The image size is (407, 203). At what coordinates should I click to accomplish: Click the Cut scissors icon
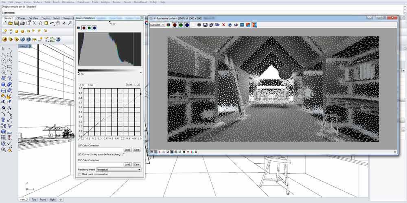click(34, 23)
